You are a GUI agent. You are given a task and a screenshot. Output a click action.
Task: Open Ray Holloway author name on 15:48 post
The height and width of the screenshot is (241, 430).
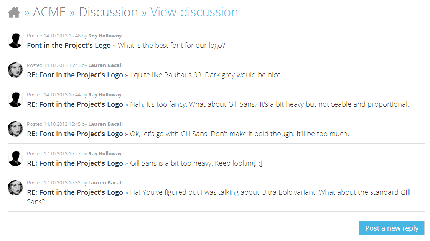pos(105,36)
